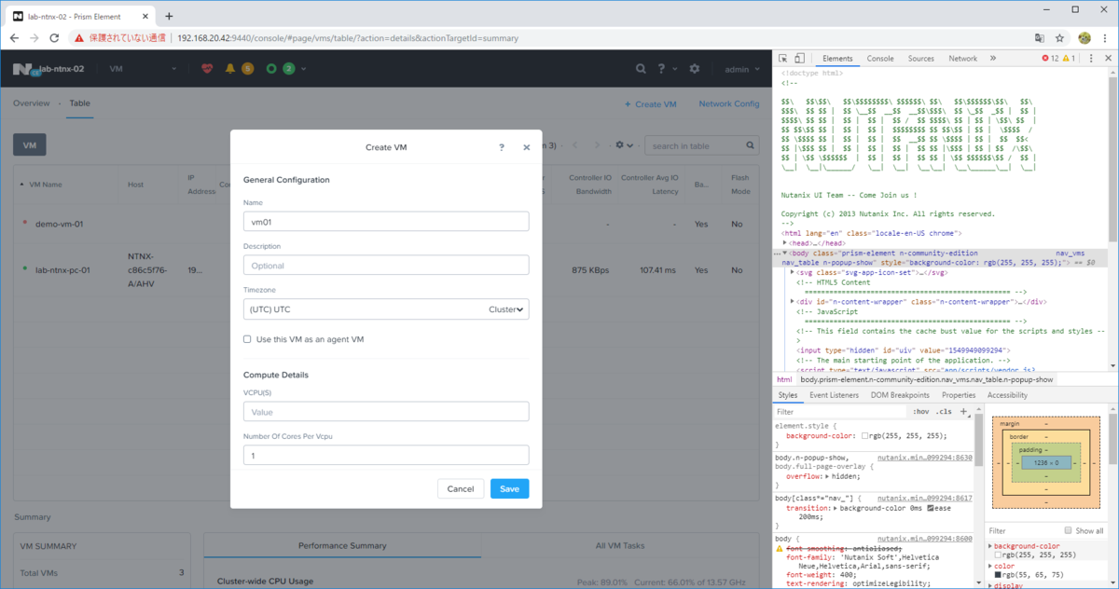Expand the head element node
Image resolution: width=1119 pixels, height=589 pixels.
(x=786, y=242)
